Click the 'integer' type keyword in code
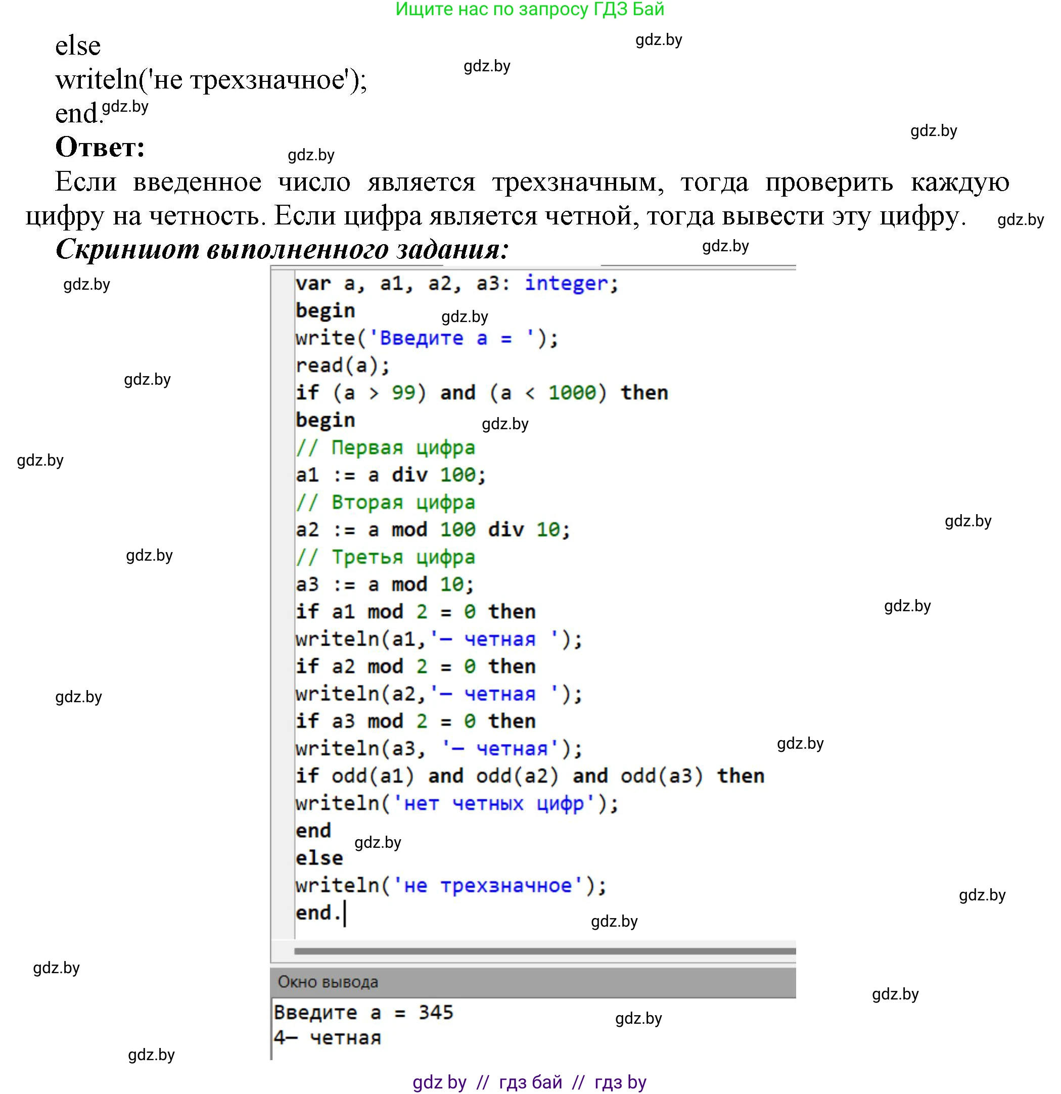Viewport: 1061px width, 1094px height. click(x=566, y=284)
